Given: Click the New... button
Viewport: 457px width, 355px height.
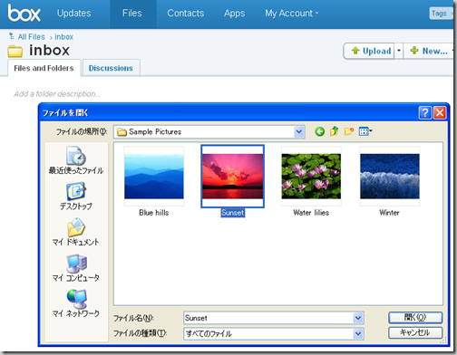Looking at the screenshot, I should pos(429,51).
